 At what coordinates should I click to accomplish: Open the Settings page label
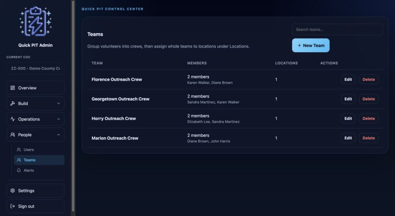pos(26,190)
